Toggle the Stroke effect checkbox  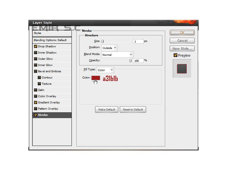[35, 115]
